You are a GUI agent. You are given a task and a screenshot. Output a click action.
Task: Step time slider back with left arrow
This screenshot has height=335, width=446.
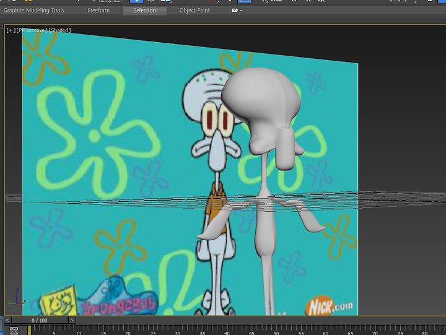click(x=7, y=320)
